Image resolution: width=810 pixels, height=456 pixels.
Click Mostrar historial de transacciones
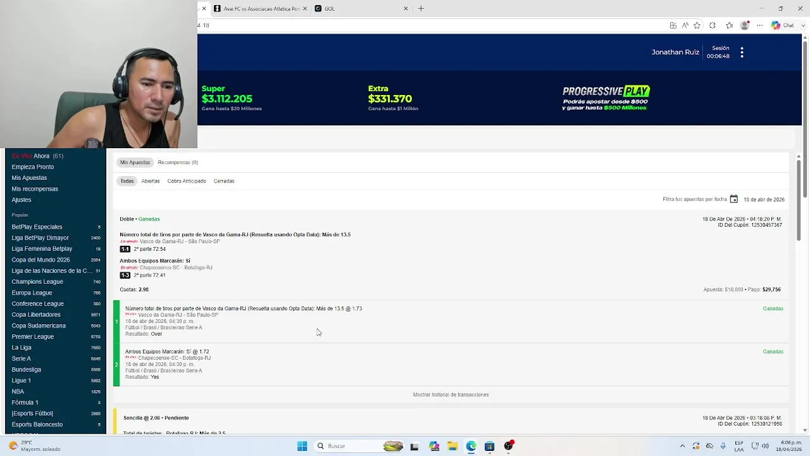[x=451, y=395]
